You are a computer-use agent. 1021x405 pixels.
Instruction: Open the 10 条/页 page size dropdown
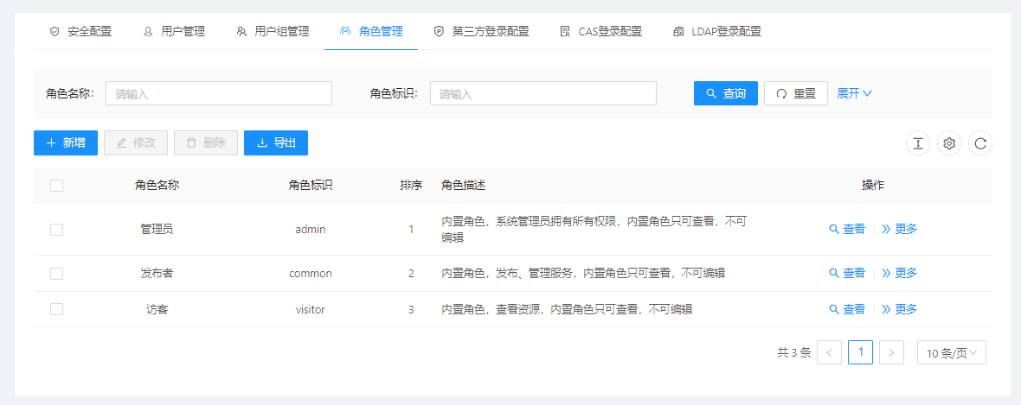click(951, 352)
